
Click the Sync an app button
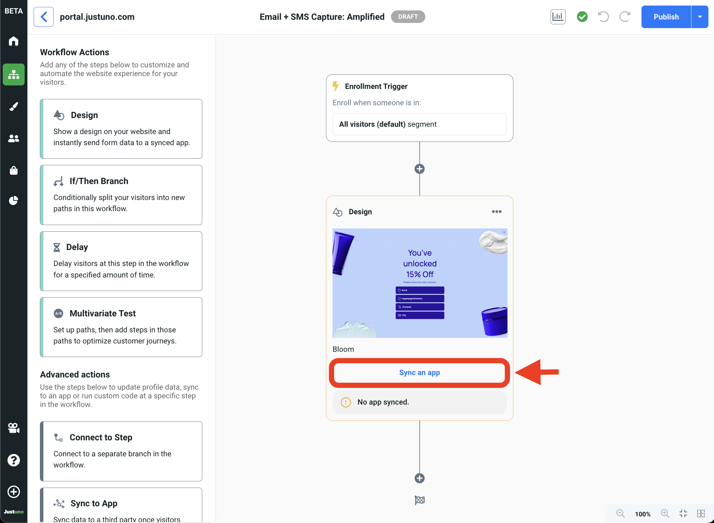point(419,373)
